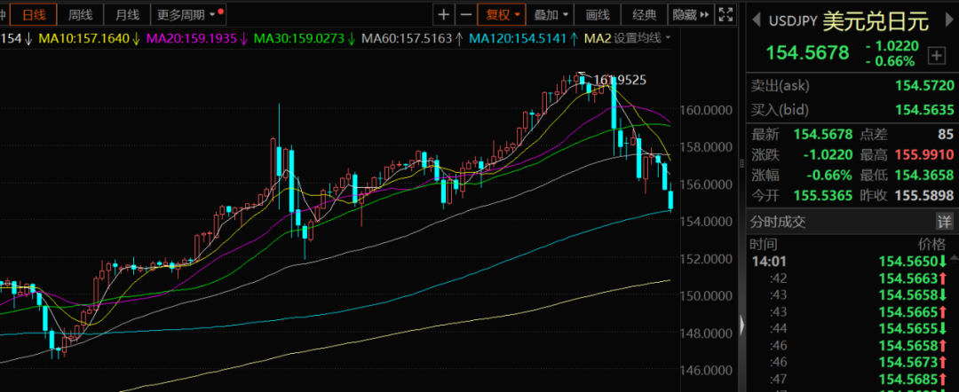Screen dimensions: 959x392
Task: Go to next symbol arrow
Action: (x=948, y=20)
